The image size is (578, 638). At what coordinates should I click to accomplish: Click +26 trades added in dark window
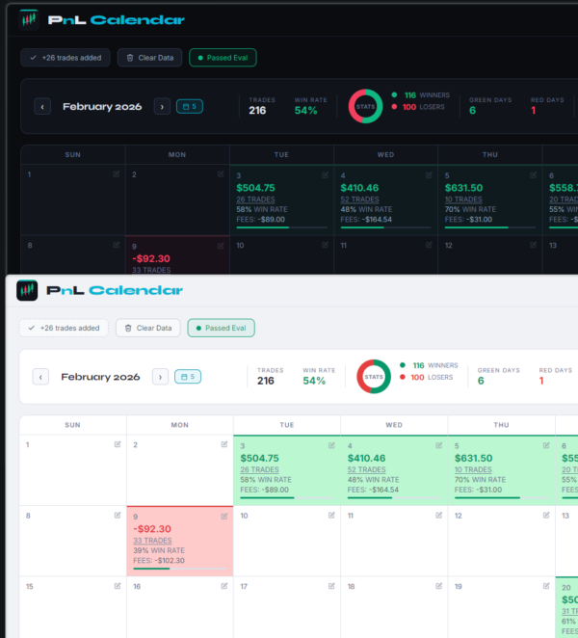click(66, 58)
